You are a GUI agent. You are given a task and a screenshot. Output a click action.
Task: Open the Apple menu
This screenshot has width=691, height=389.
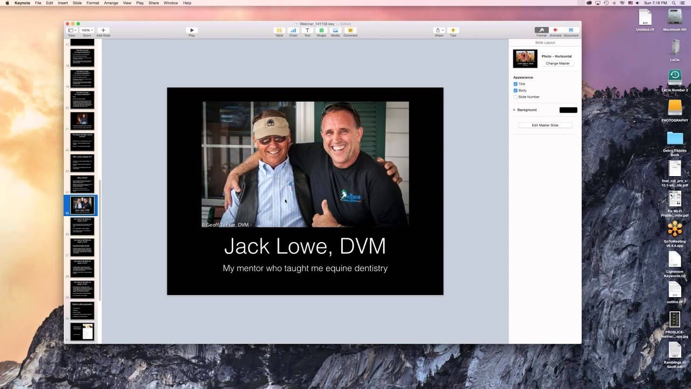click(7, 3)
